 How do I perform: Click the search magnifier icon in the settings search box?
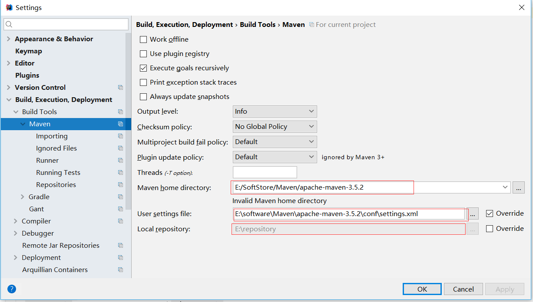click(x=10, y=24)
